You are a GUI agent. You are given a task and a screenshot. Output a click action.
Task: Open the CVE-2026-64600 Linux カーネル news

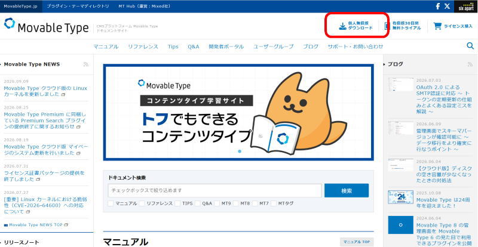[x=45, y=205]
